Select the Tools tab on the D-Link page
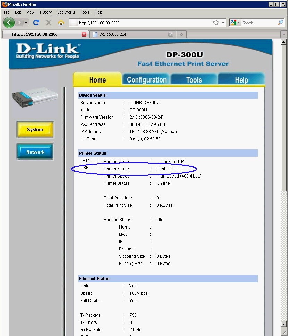Viewport: 288px width, 336px height. point(194,80)
